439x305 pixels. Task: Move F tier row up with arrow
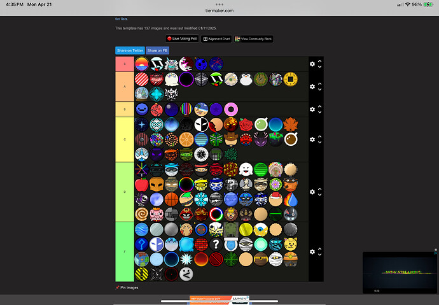point(320,249)
